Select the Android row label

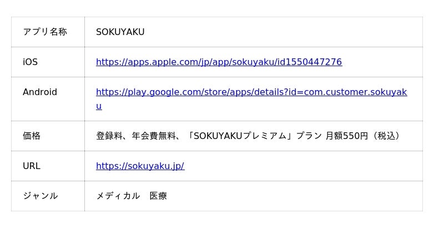(x=40, y=92)
